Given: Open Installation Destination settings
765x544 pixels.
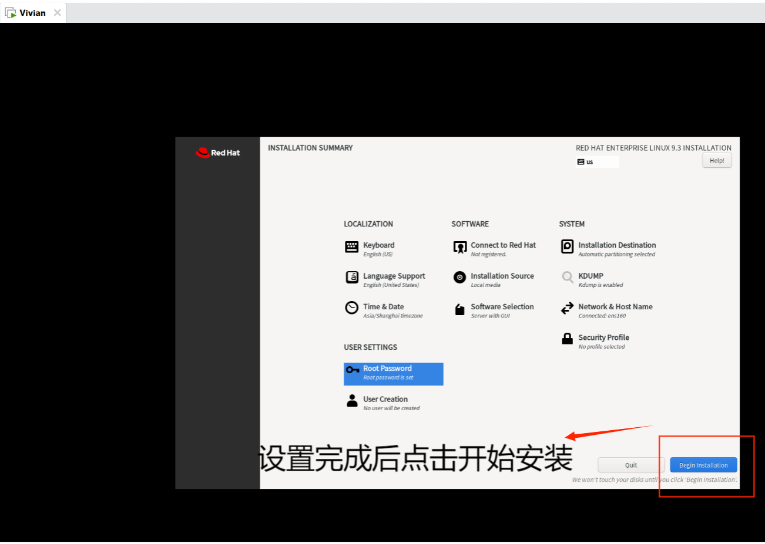Looking at the screenshot, I should [617, 245].
